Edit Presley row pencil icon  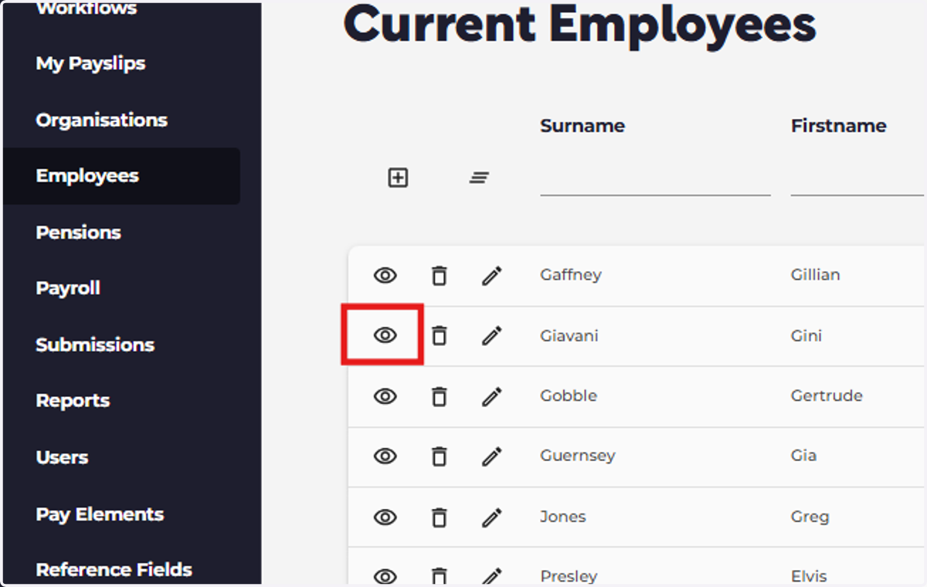(x=491, y=576)
